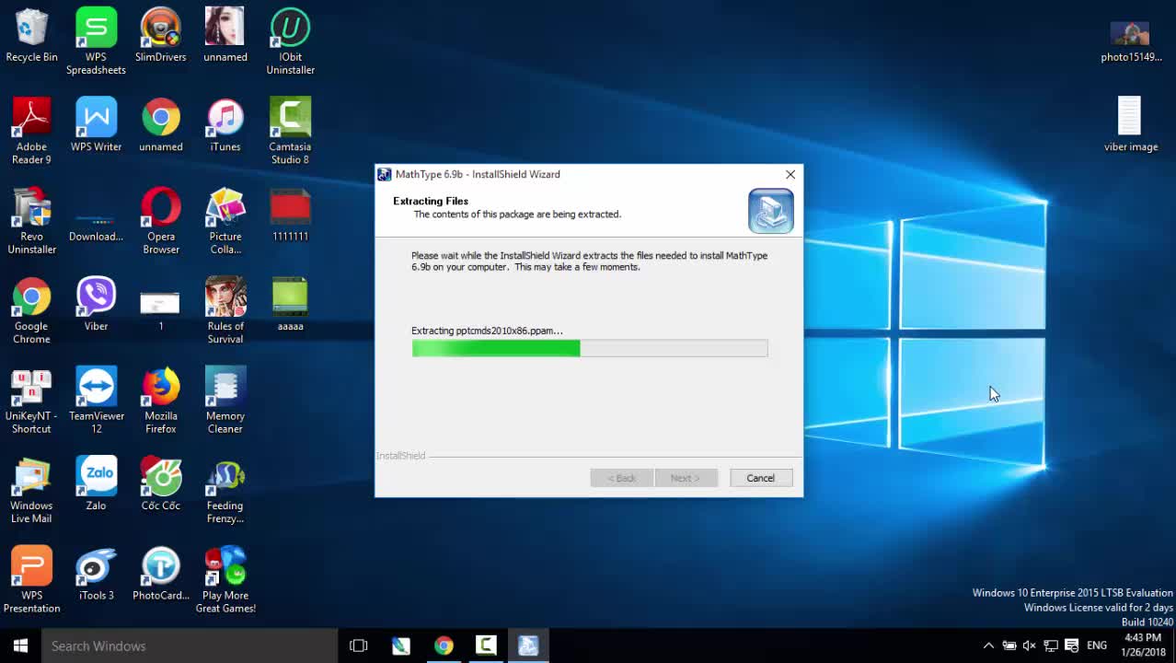
Task: Select the Google Chrome desktop icon
Action: (31, 310)
